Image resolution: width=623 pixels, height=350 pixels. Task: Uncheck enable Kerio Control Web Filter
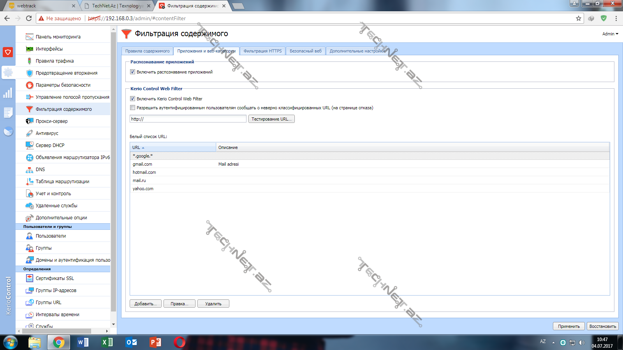133,99
